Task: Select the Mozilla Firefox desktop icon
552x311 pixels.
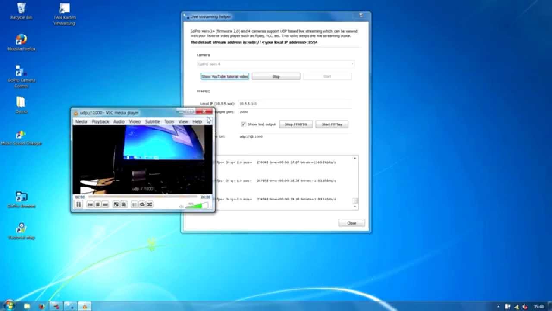Action: tap(21, 42)
